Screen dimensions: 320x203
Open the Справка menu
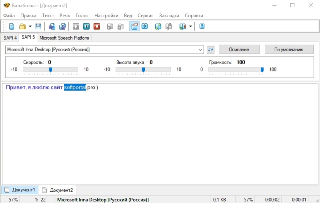[x=194, y=15]
